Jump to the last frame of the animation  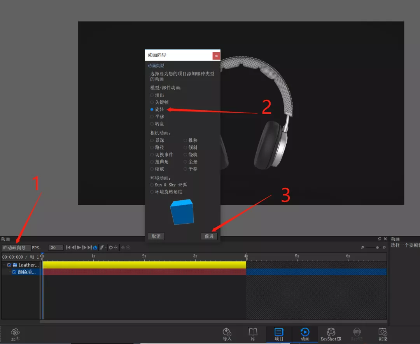coord(90,247)
